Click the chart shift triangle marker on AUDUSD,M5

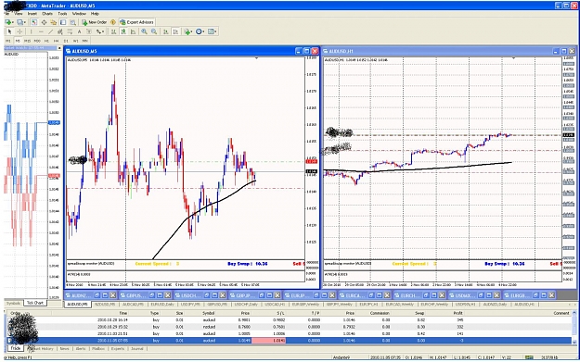256,58
